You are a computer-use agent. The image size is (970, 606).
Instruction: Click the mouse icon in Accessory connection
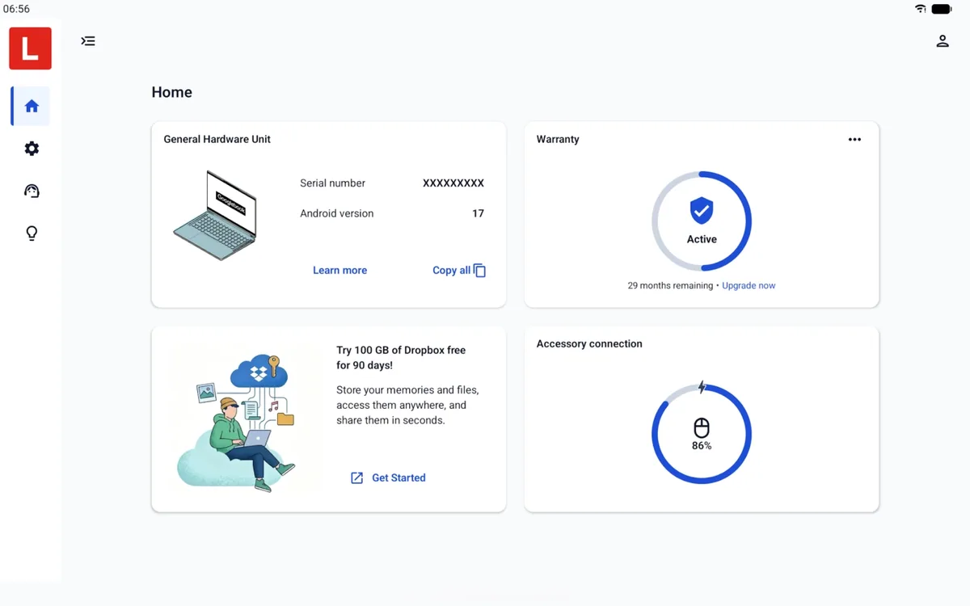point(702,428)
